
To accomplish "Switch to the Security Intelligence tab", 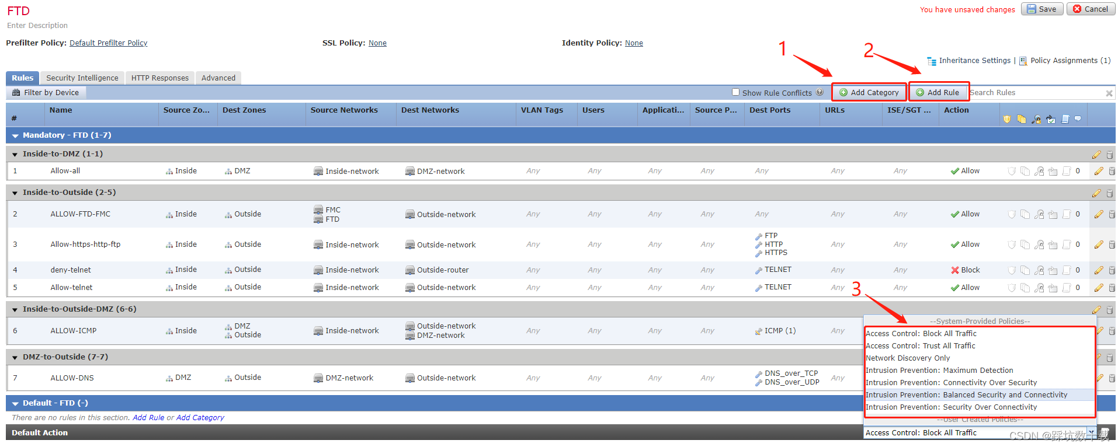I will pos(82,78).
